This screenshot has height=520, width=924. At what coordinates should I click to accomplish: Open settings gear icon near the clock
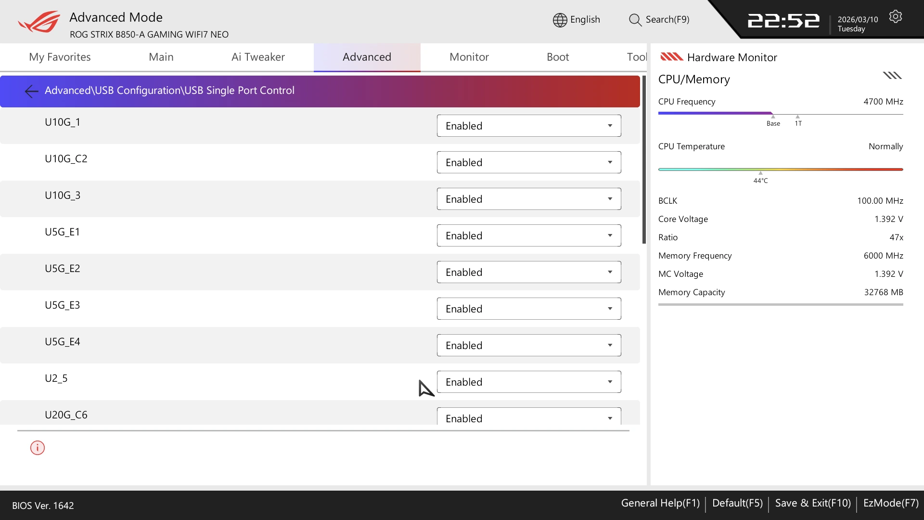tap(895, 17)
